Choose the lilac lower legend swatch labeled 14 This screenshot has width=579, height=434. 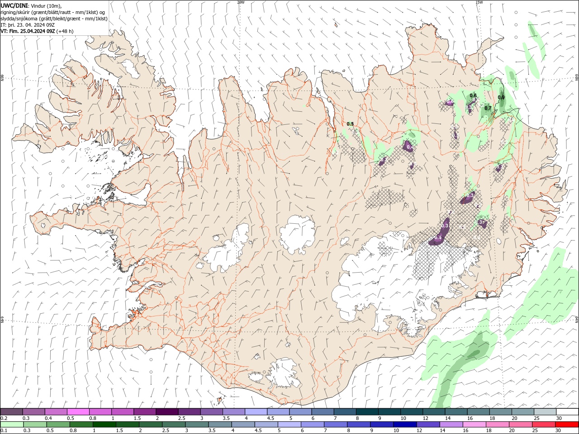pos(451,425)
